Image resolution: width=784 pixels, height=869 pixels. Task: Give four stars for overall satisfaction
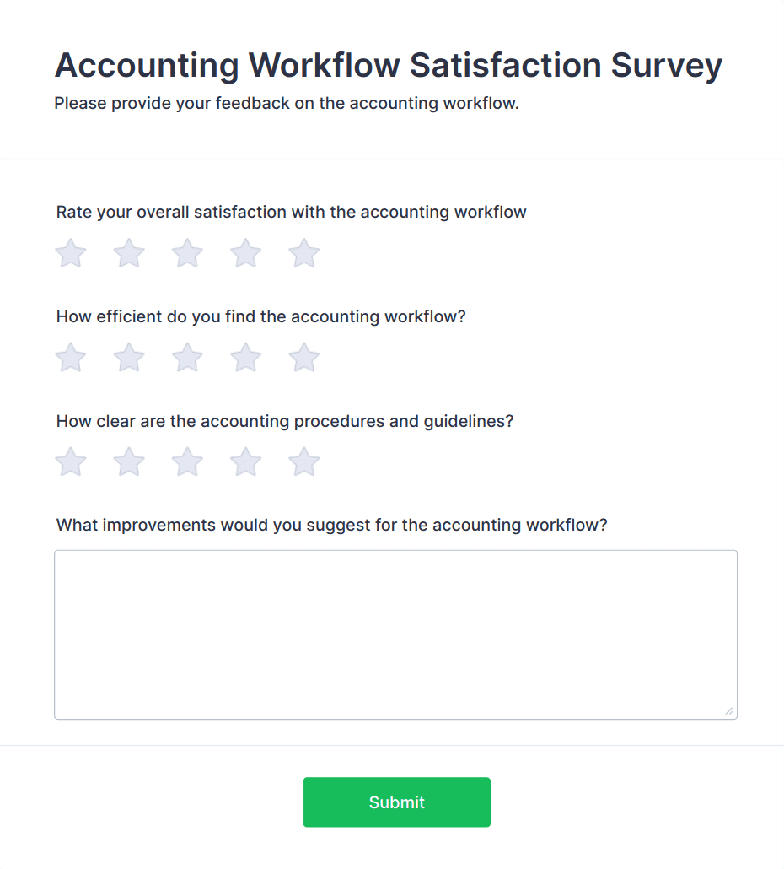tap(245, 253)
